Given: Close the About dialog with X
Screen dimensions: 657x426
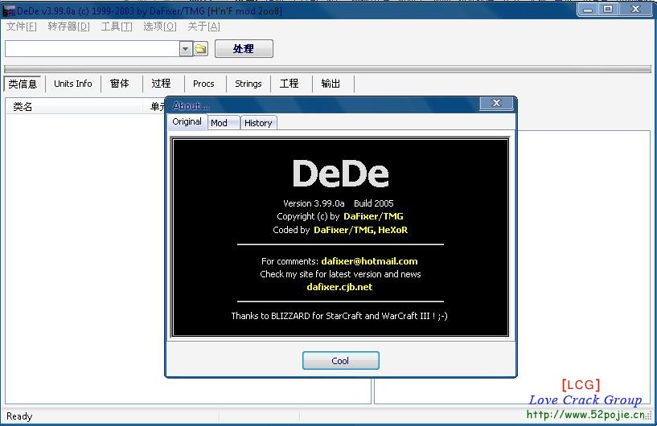Looking at the screenshot, I should pyautogui.click(x=496, y=104).
